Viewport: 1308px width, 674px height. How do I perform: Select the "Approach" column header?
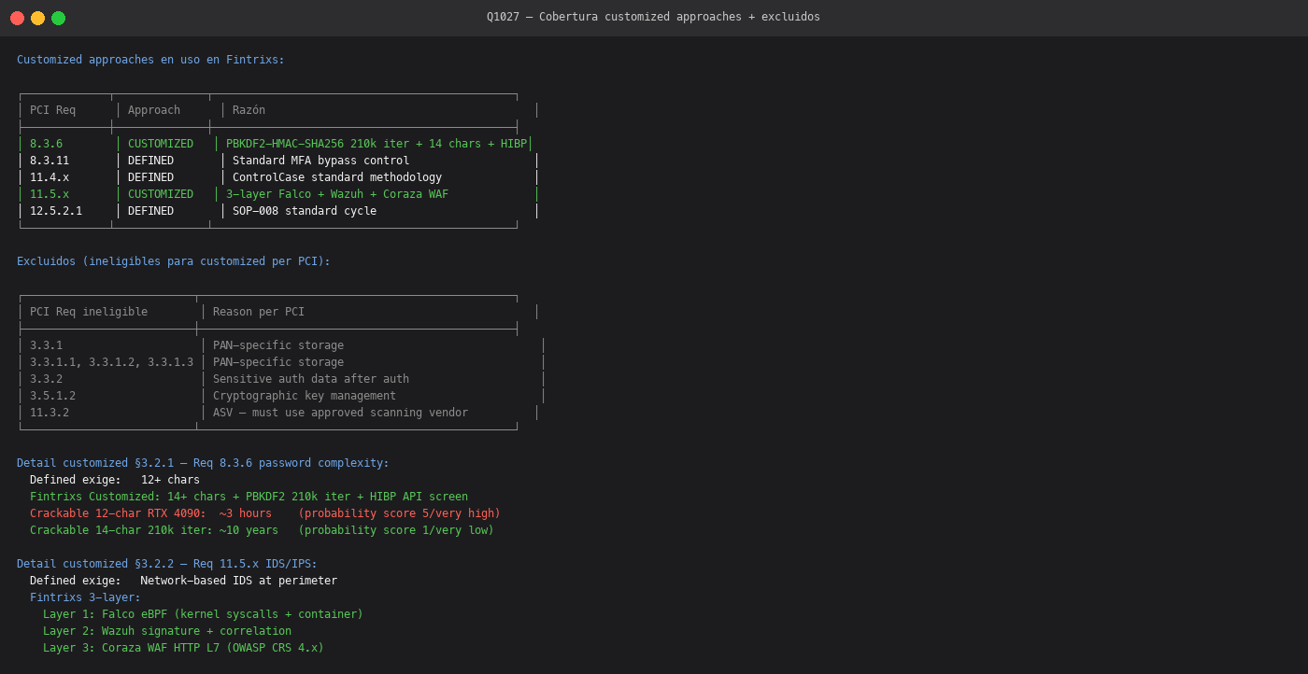154,110
